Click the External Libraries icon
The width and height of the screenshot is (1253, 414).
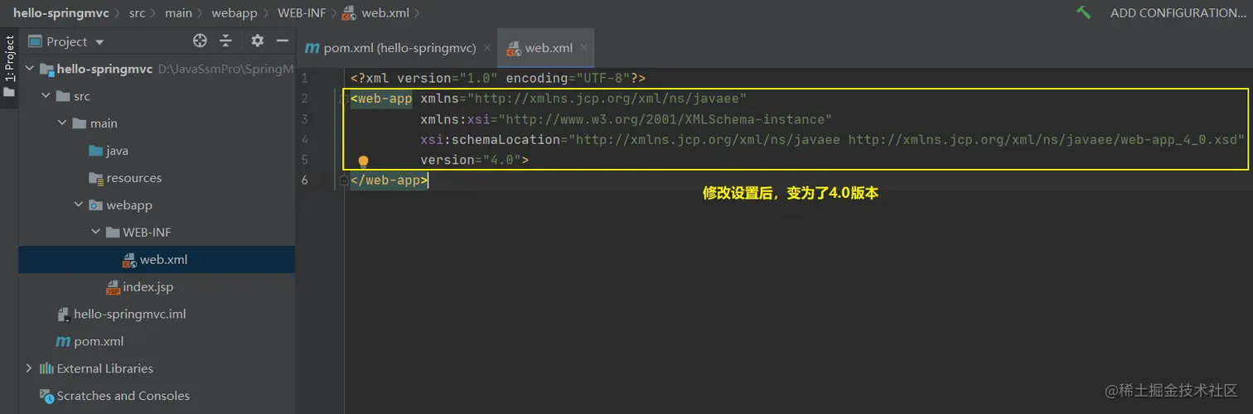coord(46,368)
